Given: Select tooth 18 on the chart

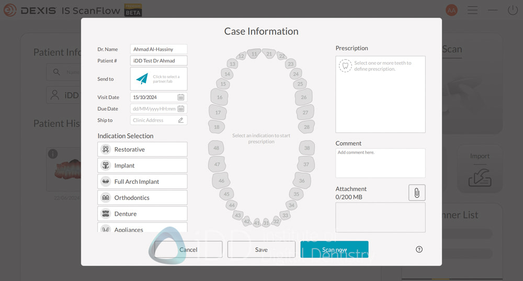Looking at the screenshot, I should pos(217,127).
